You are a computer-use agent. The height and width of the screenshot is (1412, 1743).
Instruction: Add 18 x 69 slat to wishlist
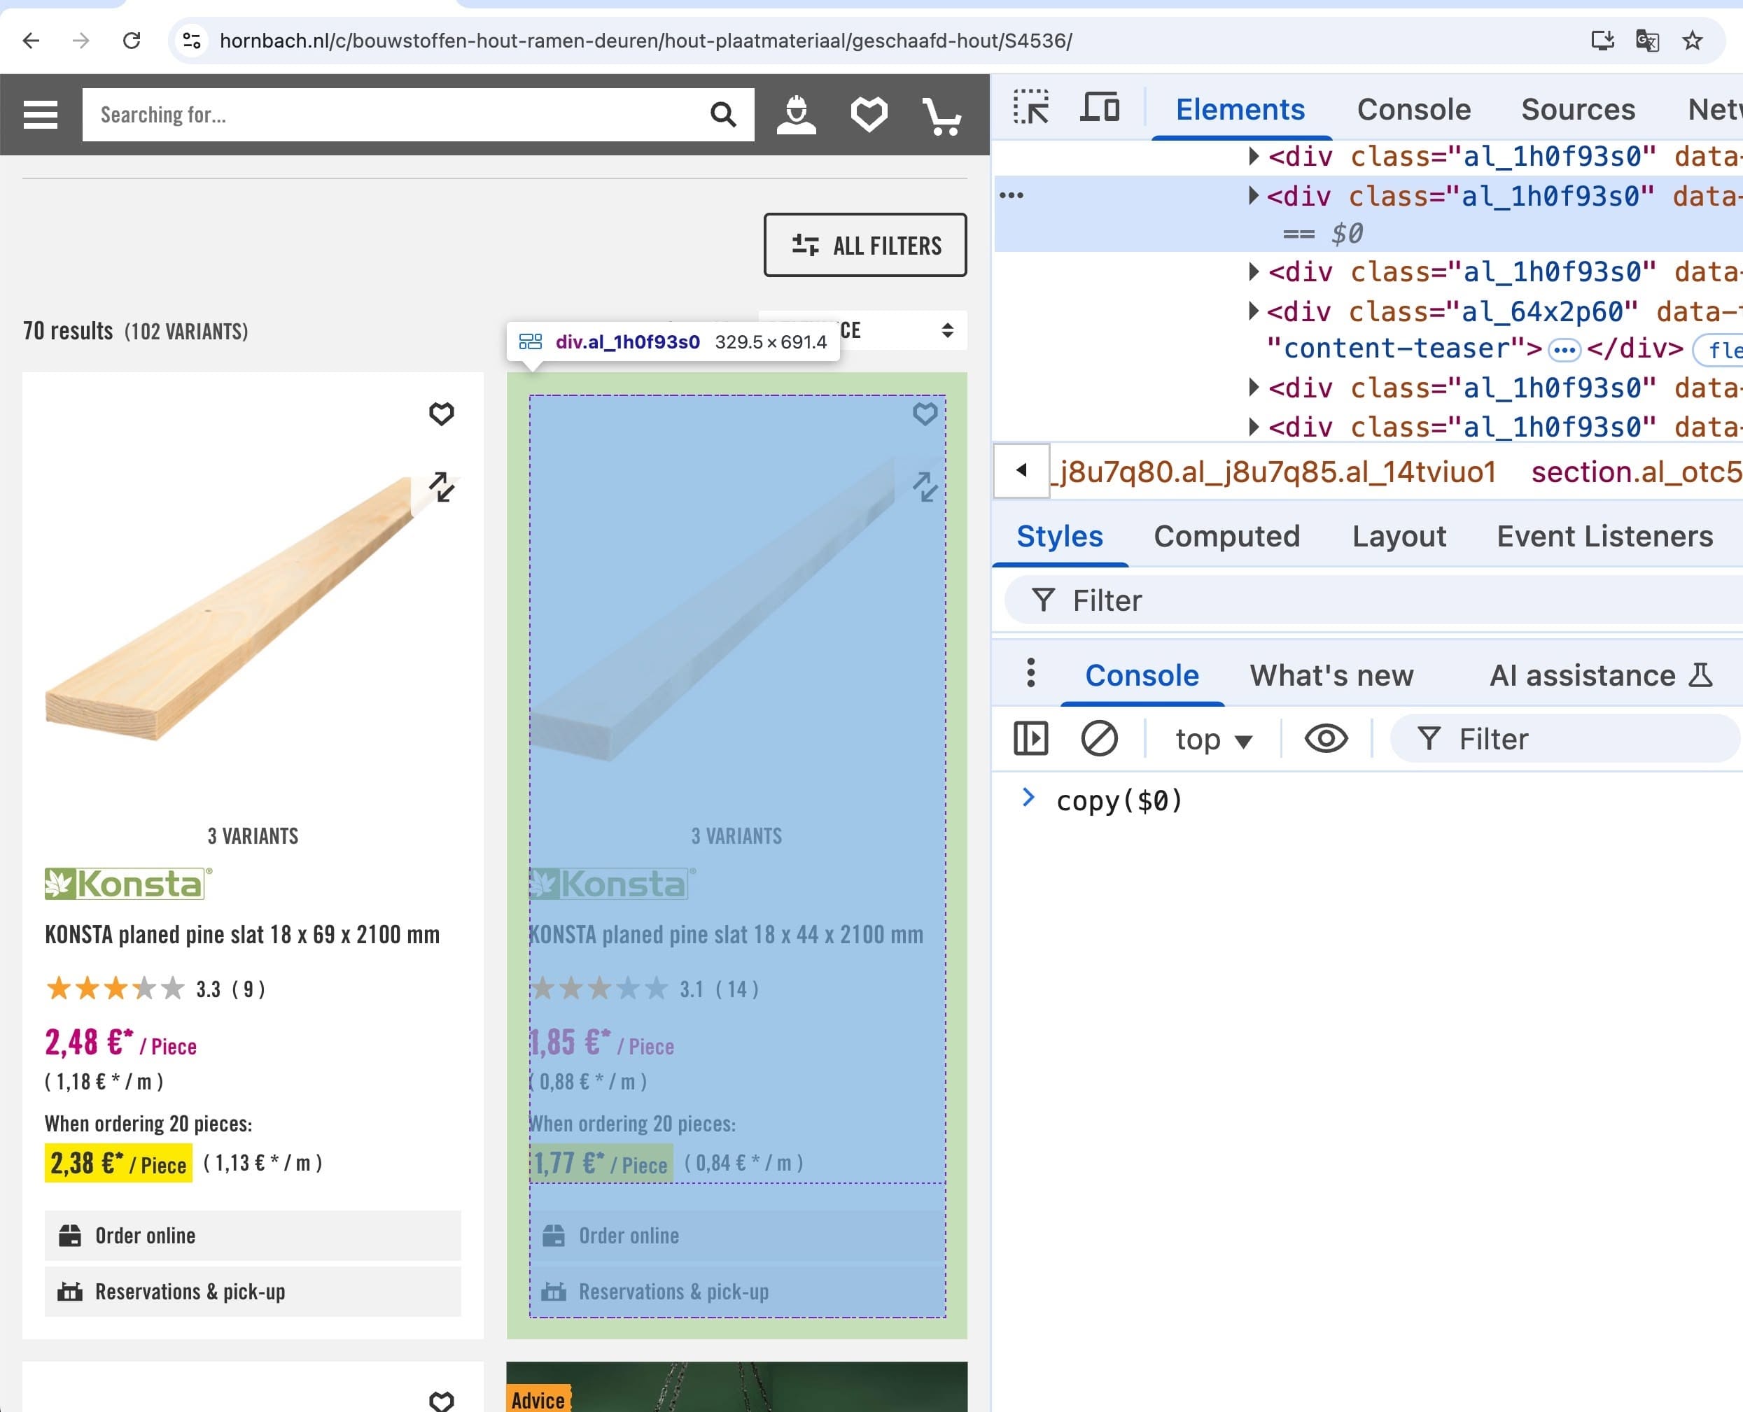[442, 414]
